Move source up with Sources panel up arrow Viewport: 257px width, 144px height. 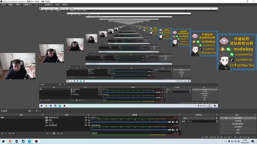click(x=58, y=133)
